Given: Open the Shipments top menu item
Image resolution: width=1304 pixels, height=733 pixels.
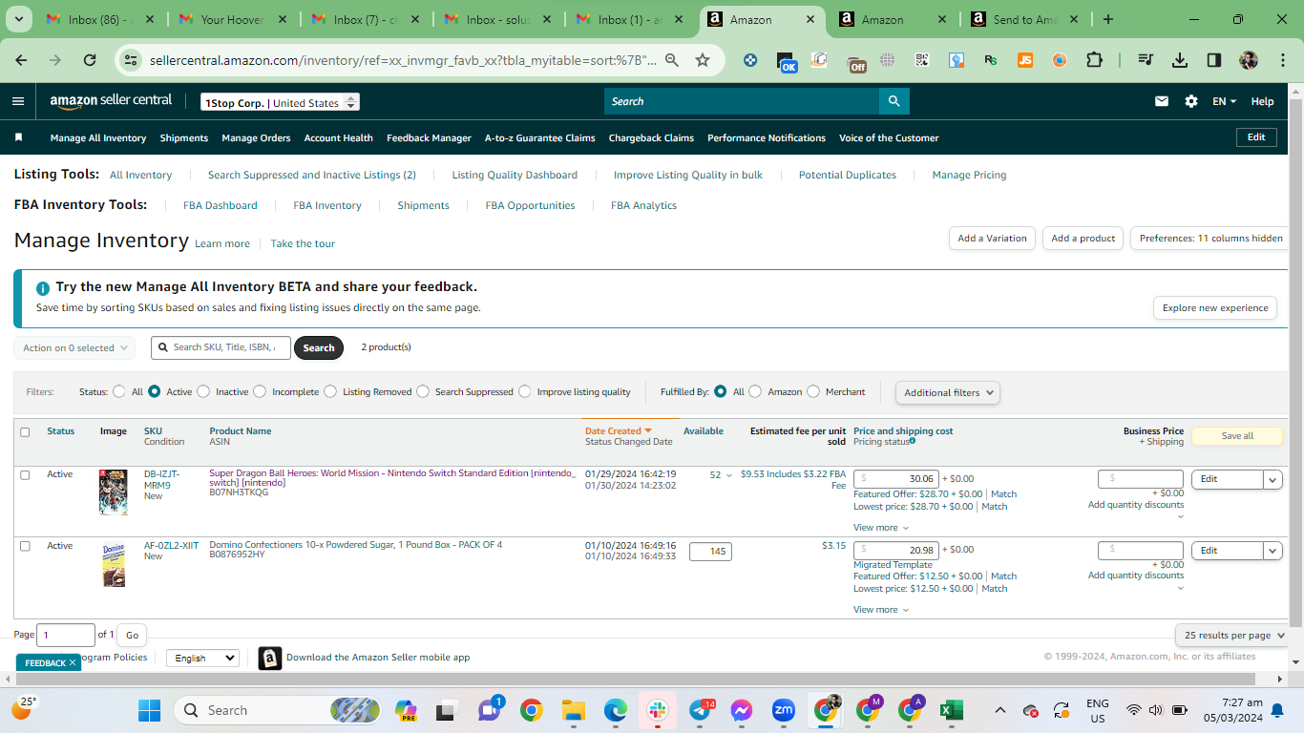Looking at the screenshot, I should click(184, 137).
